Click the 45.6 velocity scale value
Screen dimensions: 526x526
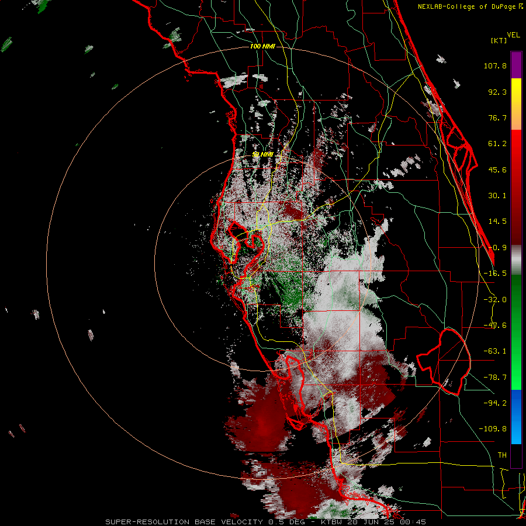(497, 169)
